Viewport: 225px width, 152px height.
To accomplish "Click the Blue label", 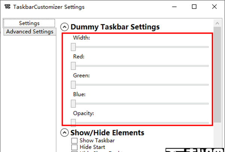I will coord(79,94).
